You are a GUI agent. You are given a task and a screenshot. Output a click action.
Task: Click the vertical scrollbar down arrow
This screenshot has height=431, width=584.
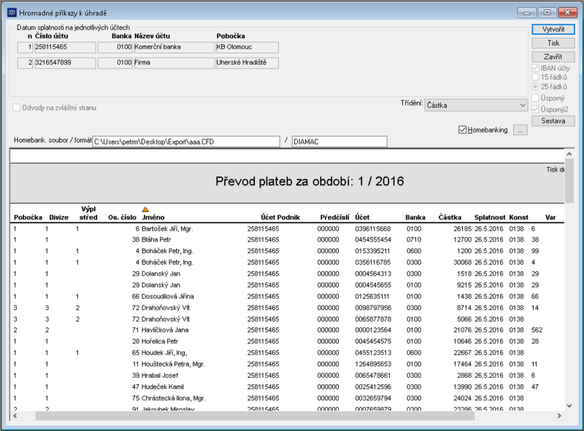point(569,405)
